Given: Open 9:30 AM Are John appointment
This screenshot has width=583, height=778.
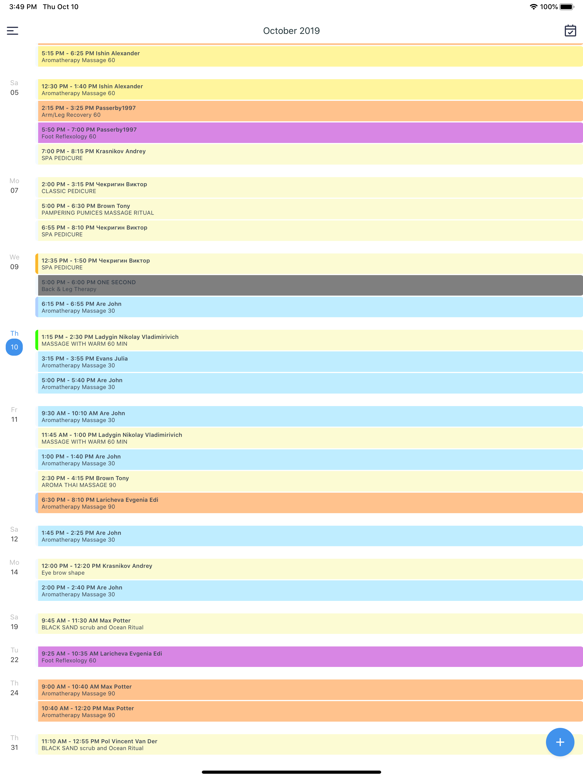Looking at the screenshot, I should 309,416.
